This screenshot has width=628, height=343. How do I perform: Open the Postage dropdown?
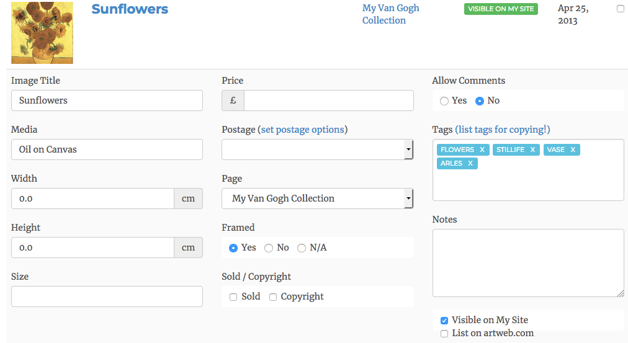point(317,149)
